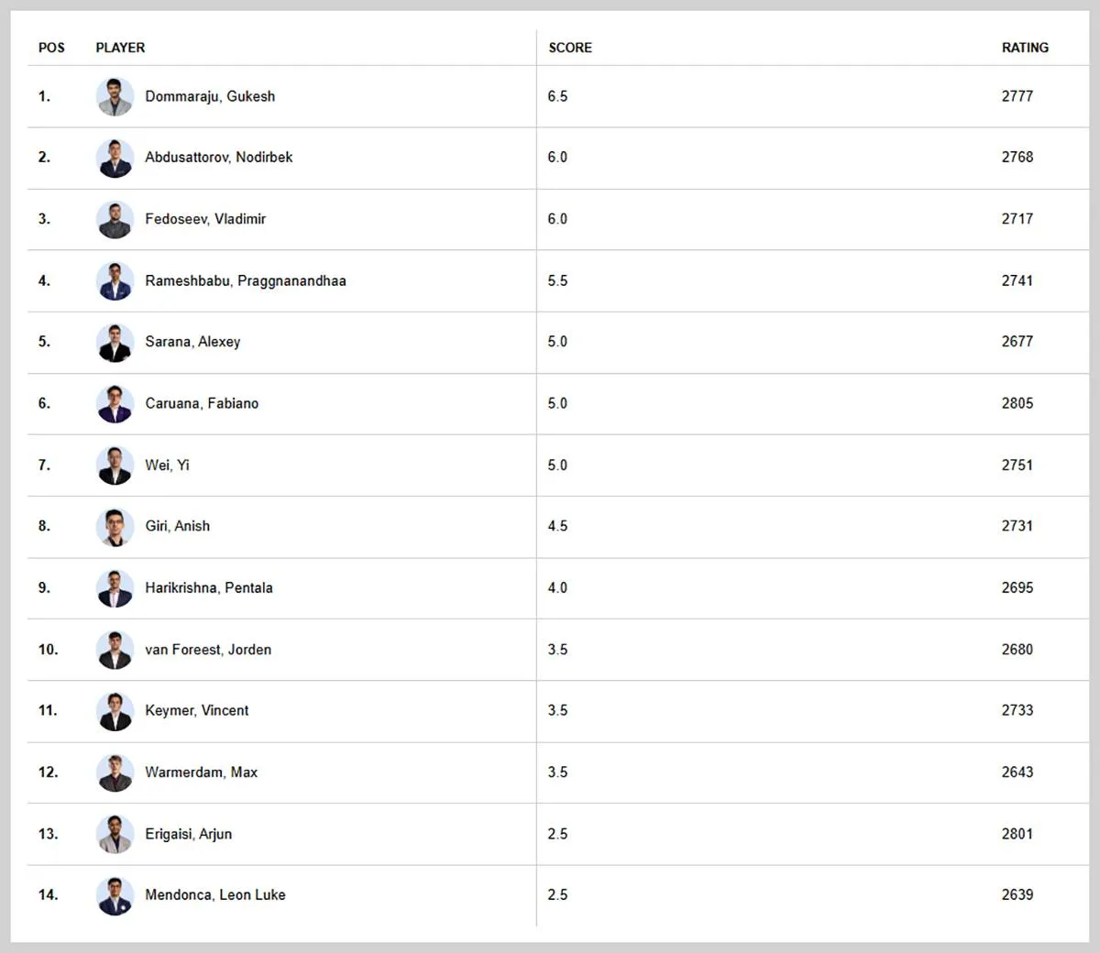Click Arjun Erigaisi's profile image

pos(115,834)
